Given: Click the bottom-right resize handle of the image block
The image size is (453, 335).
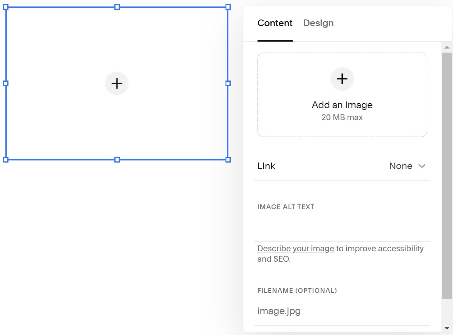Looking at the screenshot, I should coord(228,160).
